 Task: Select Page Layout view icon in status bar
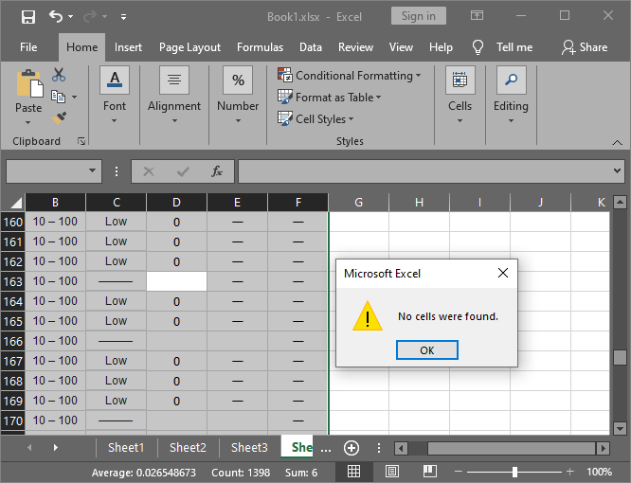(392, 472)
